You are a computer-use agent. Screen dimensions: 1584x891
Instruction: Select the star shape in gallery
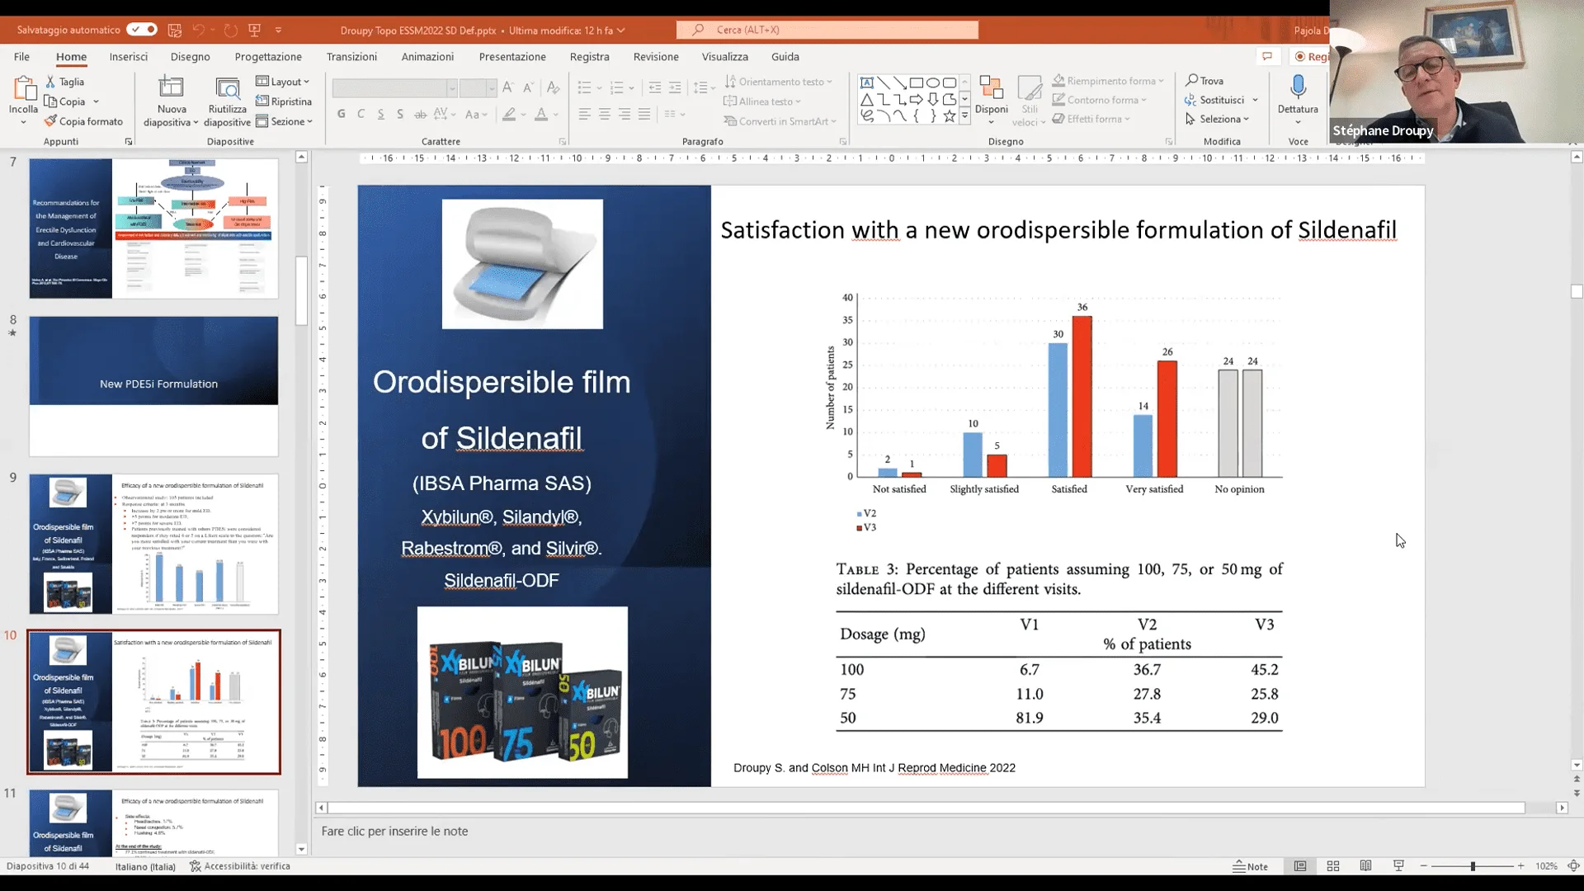[950, 116]
